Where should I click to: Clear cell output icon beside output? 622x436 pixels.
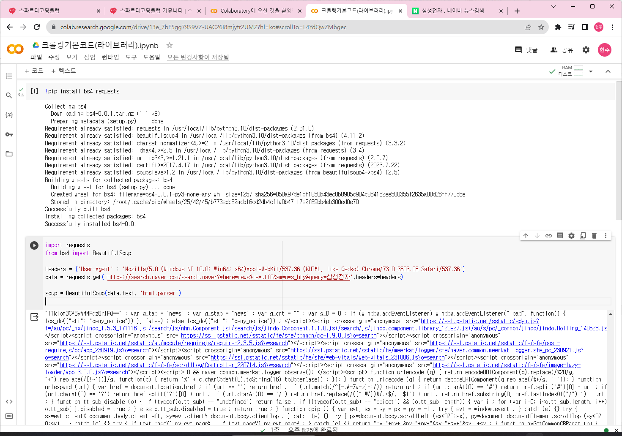34,317
